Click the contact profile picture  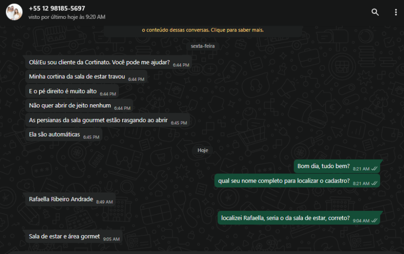pos(14,12)
